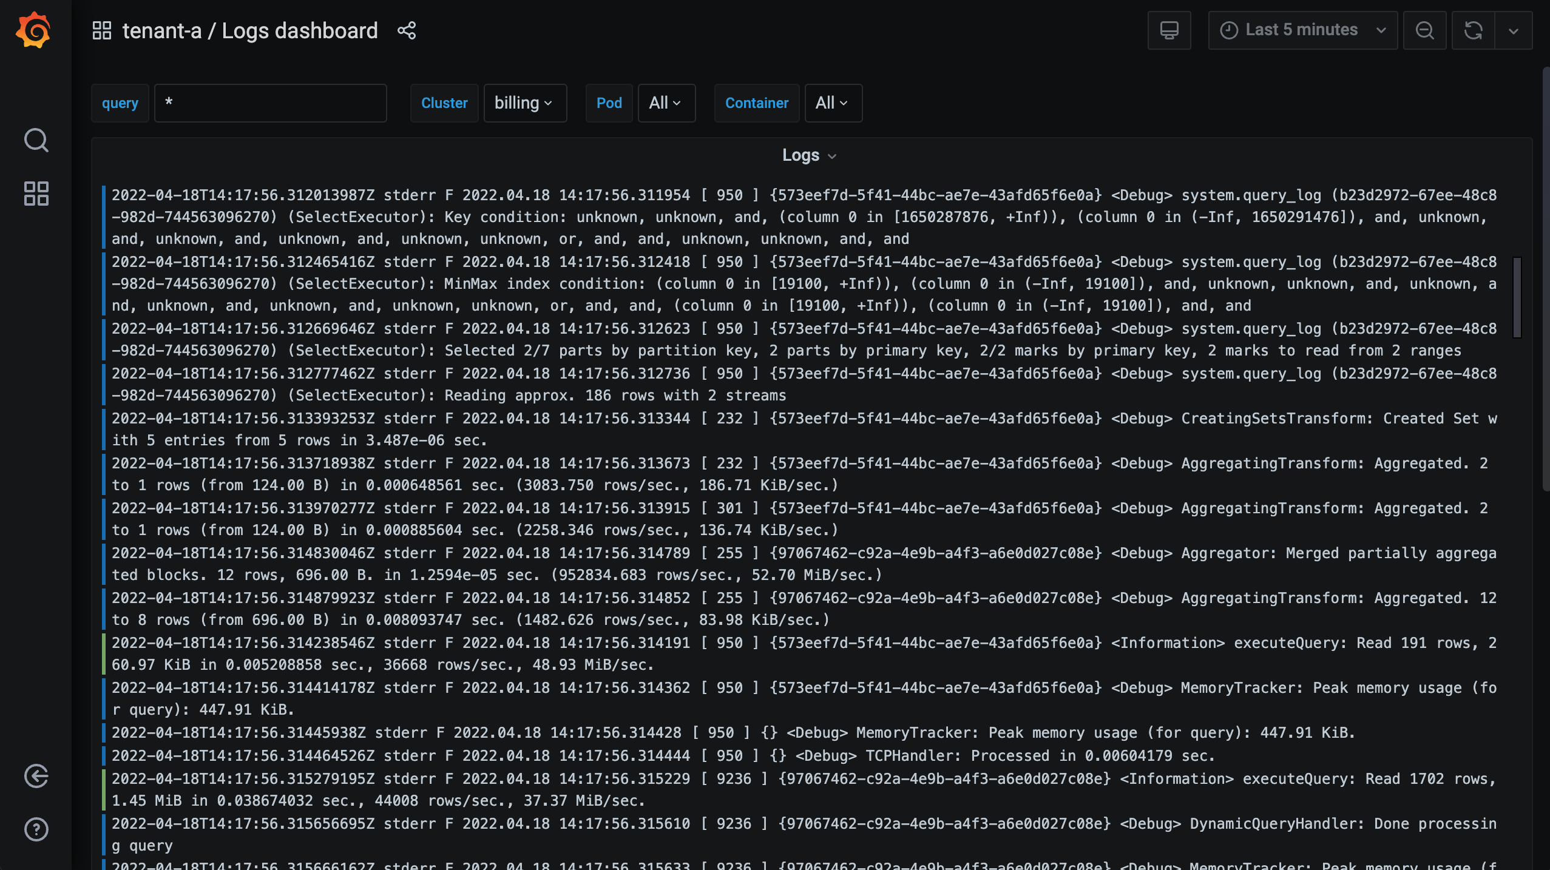Share the dashboard via share icon

pyautogui.click(x=407, y=30)
